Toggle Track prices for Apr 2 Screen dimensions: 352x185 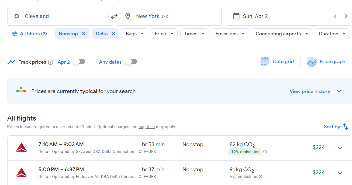[79, 62]
